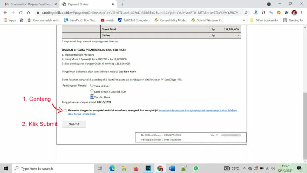The image size is (307, 173).
Task: Click the Apps grid icon in bookmarks bar
Action: point(5,20)
